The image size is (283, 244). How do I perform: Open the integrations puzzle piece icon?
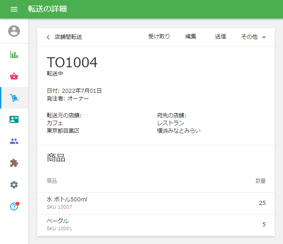pos(14,163)
